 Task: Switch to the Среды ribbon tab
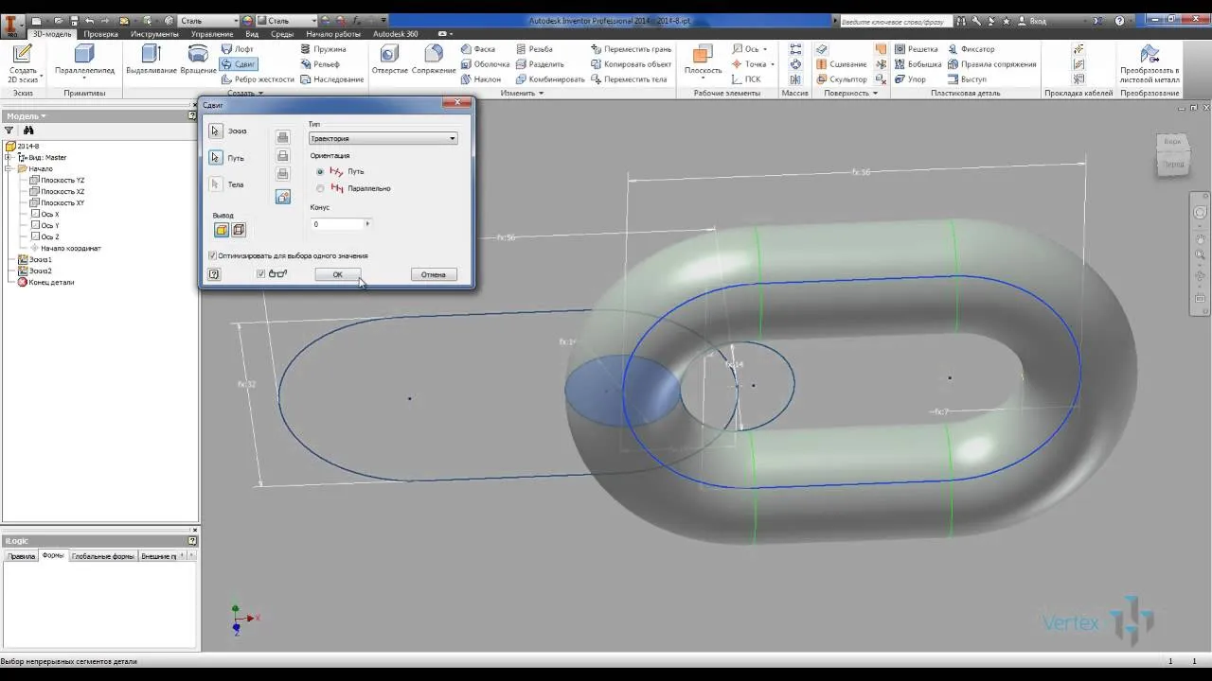click(x=282, y=34)
